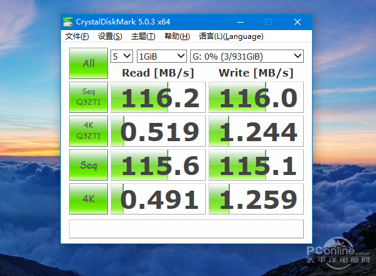Start the Seq sequential test
The image size is (376, 276).
pyautogui.click(x=89, y=165)
